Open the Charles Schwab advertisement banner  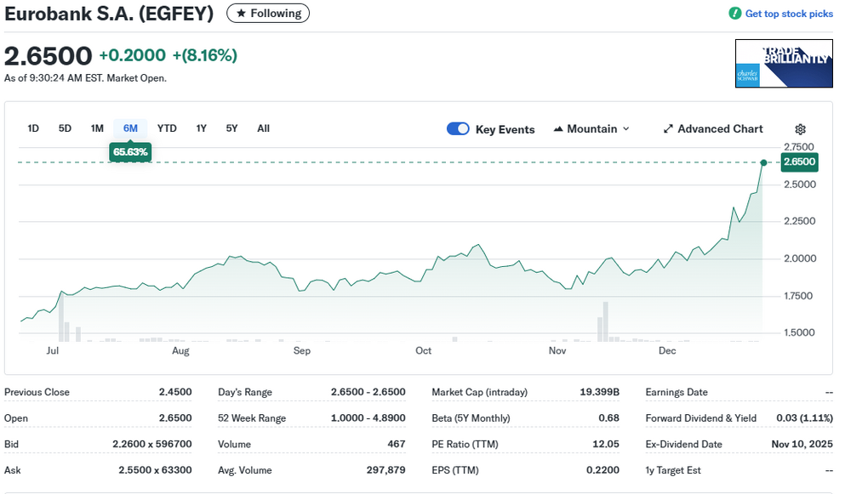tap(784, 63)
